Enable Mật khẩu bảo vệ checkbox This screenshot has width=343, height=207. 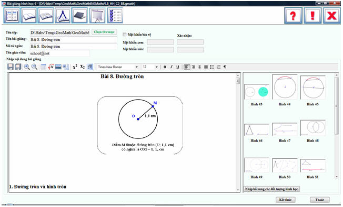coord(125,35)
